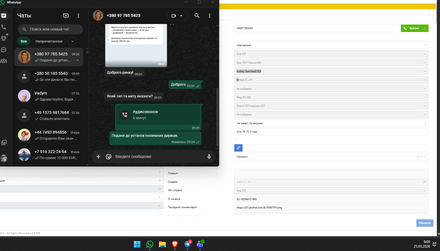Expand the call options arrow beside video call

click(x=181, y=16)
